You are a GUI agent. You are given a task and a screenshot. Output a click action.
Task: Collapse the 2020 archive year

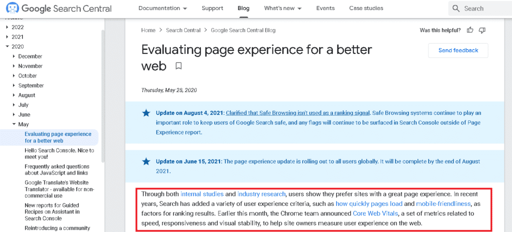7,46
